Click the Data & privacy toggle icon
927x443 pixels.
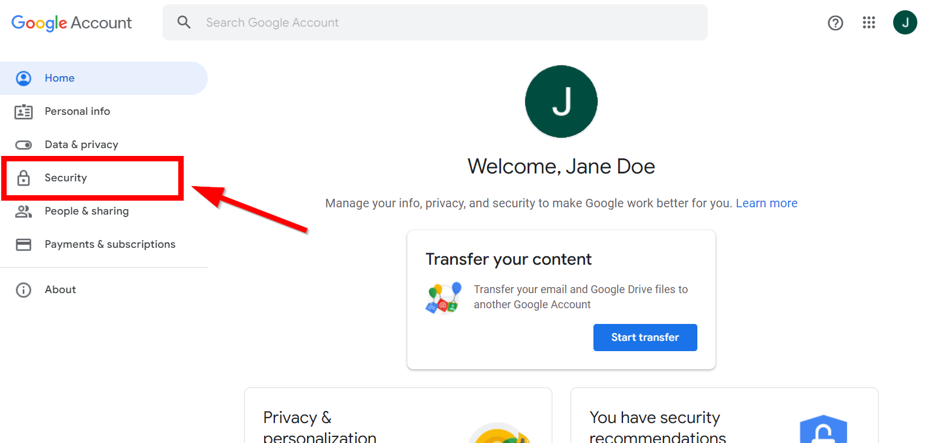pos(24,145)
